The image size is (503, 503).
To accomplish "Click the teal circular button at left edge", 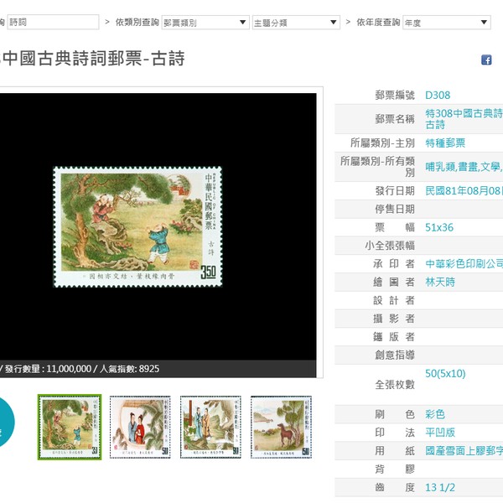I will tap(7, 423).
